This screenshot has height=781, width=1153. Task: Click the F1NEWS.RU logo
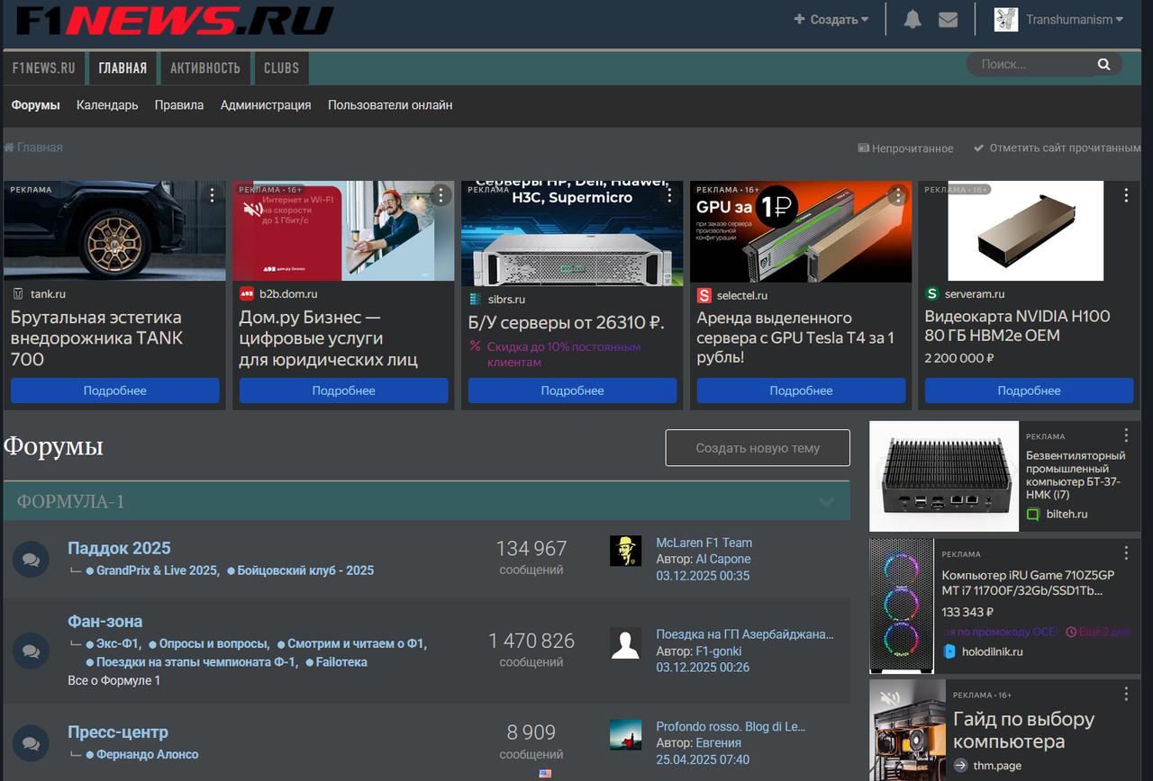[x=174, y=19]
